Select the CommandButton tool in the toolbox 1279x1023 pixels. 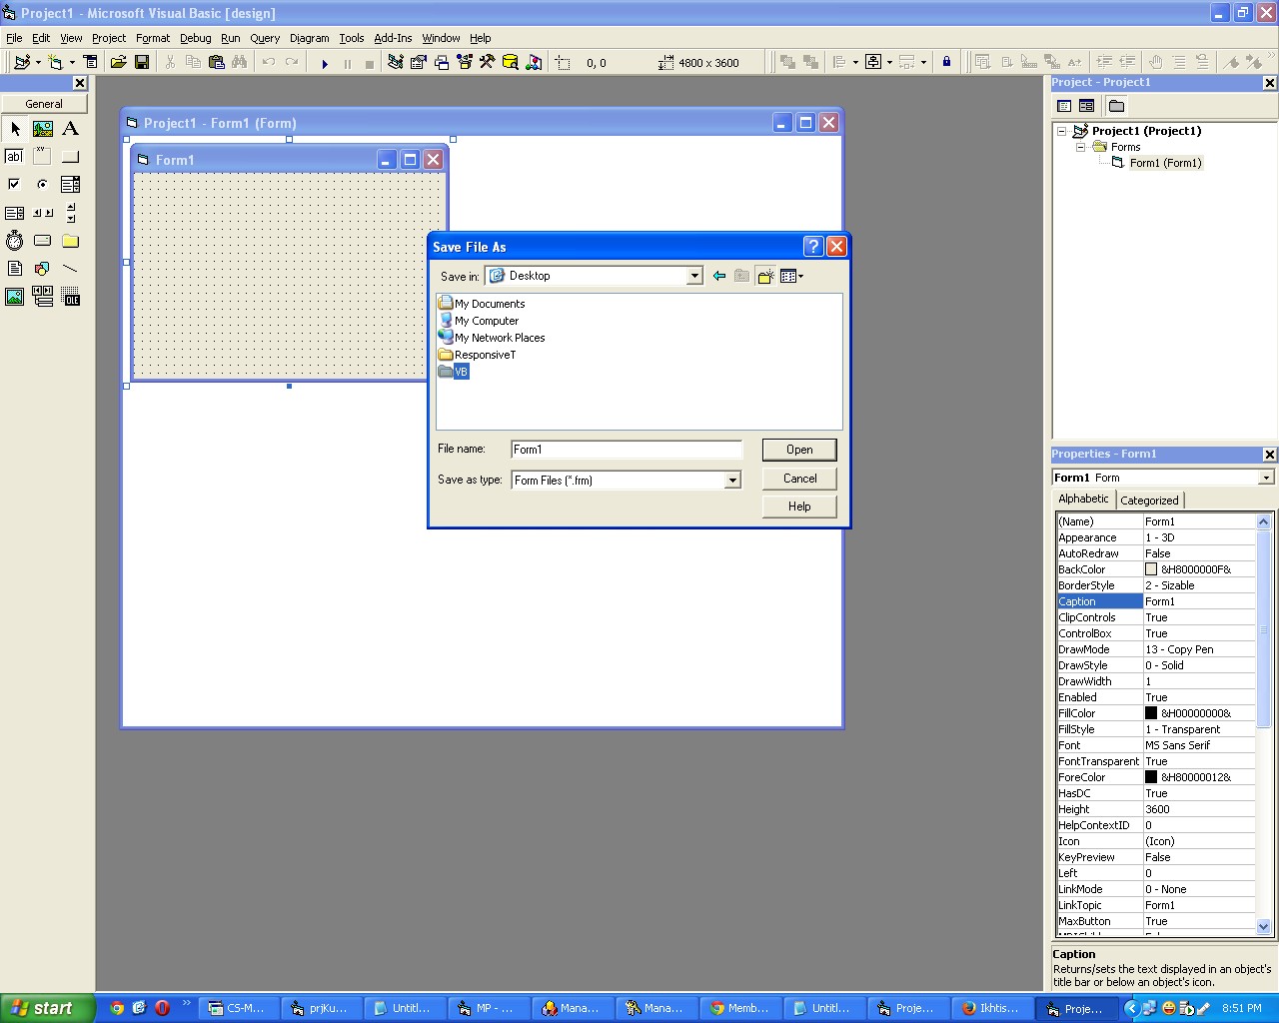[70, 155]
